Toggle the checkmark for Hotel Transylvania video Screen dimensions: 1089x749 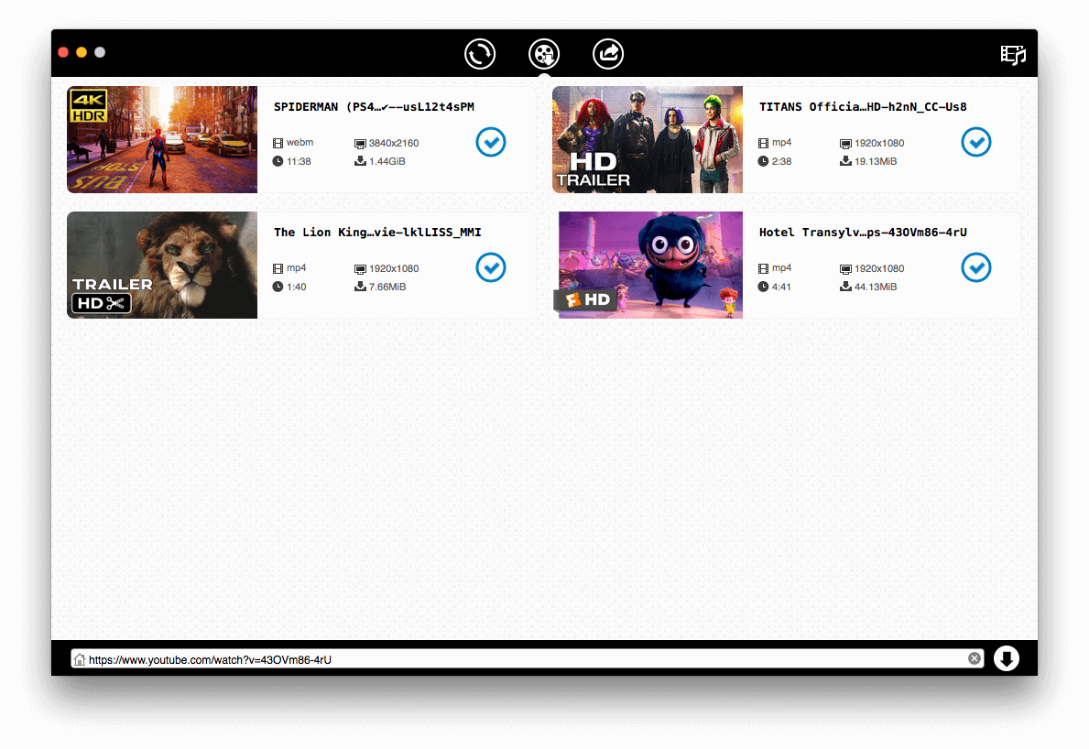976,268
